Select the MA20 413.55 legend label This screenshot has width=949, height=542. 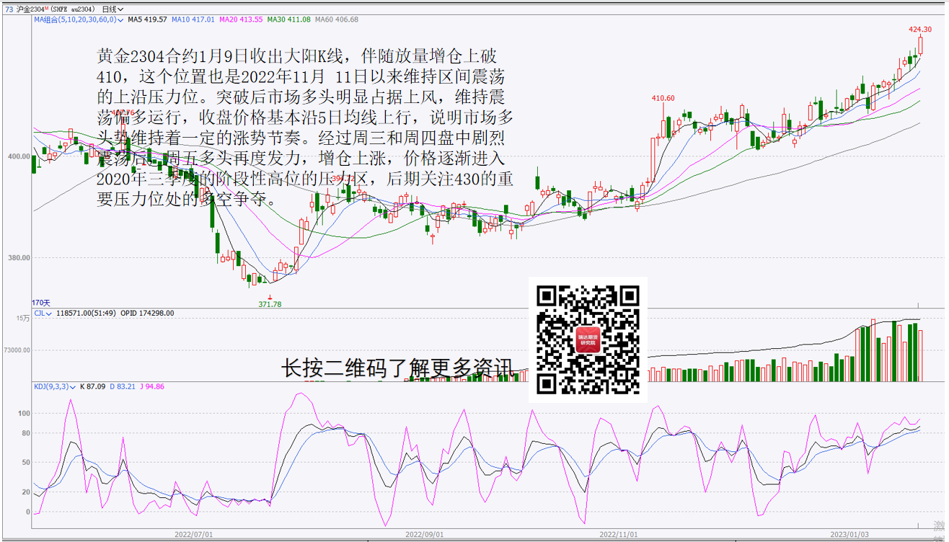tap(242, 20)
